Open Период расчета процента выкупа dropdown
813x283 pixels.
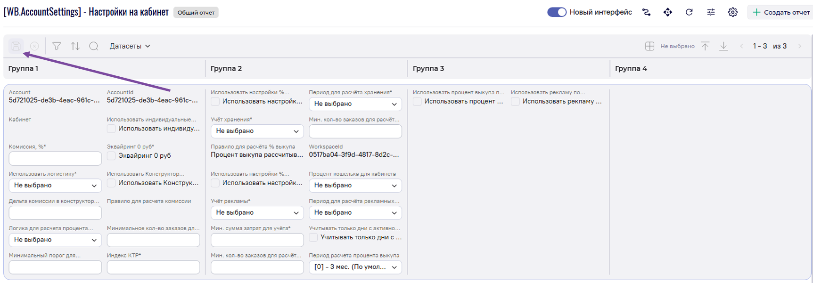tap(355, 267)
